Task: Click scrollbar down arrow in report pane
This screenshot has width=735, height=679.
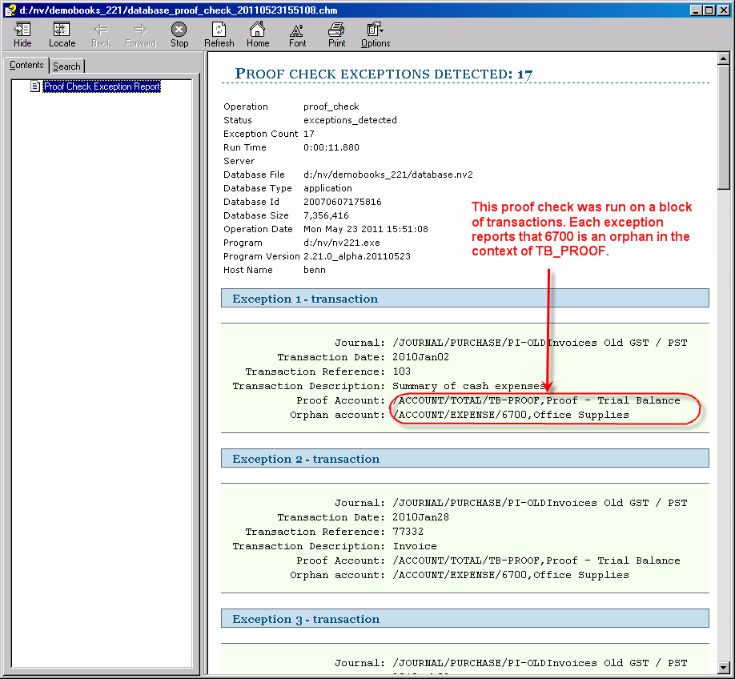Action: tap(724, 667)
